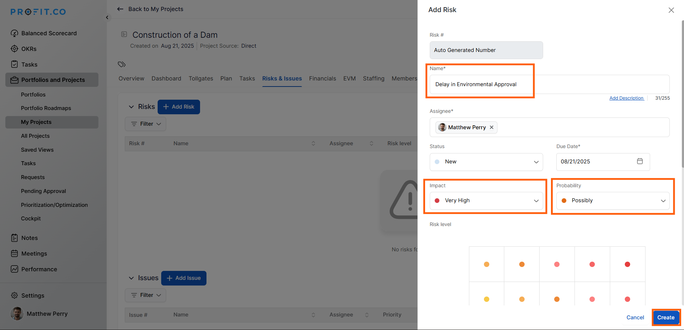
Task: Open Settings gear in the sidebar
Action: coord(15,295)
